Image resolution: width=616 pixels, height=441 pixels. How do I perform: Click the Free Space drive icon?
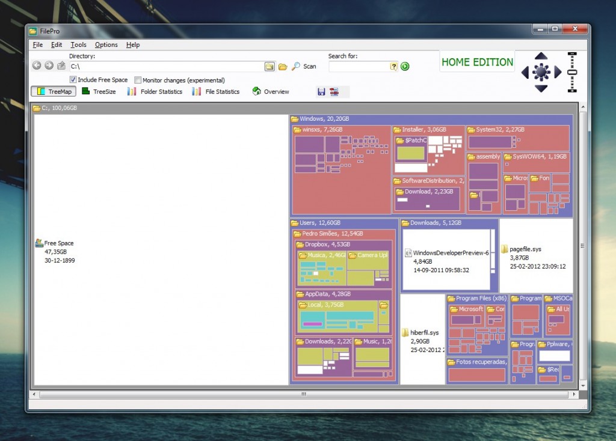[x=39, y=243]
